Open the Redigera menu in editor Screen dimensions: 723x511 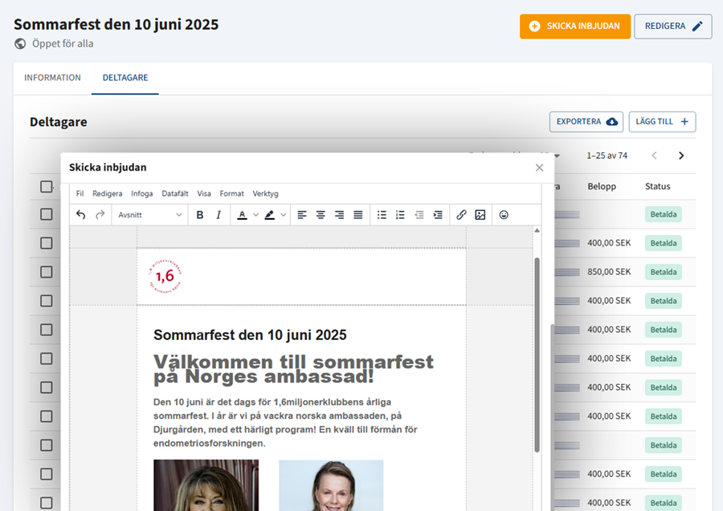108,194
